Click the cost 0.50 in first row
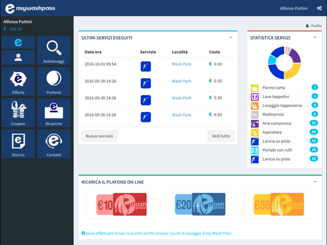Image resolution: width=327 pixels, height=245 pixels. tap(218, 64)
